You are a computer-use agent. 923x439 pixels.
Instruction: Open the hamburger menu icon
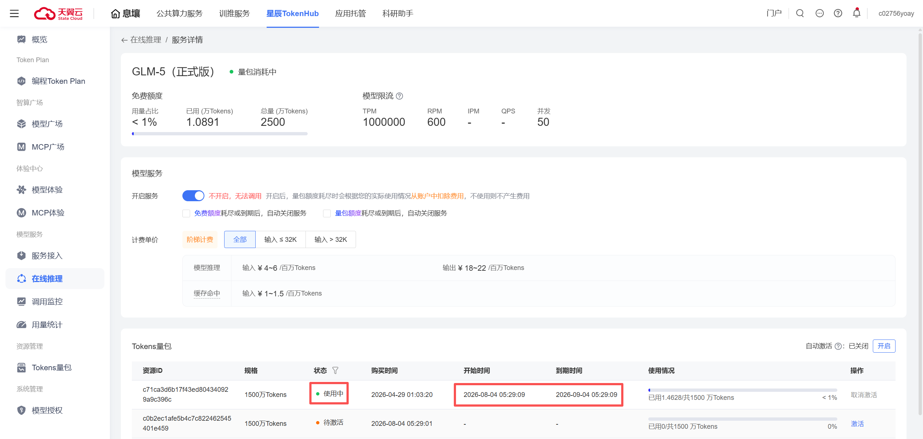coord(14,14)
